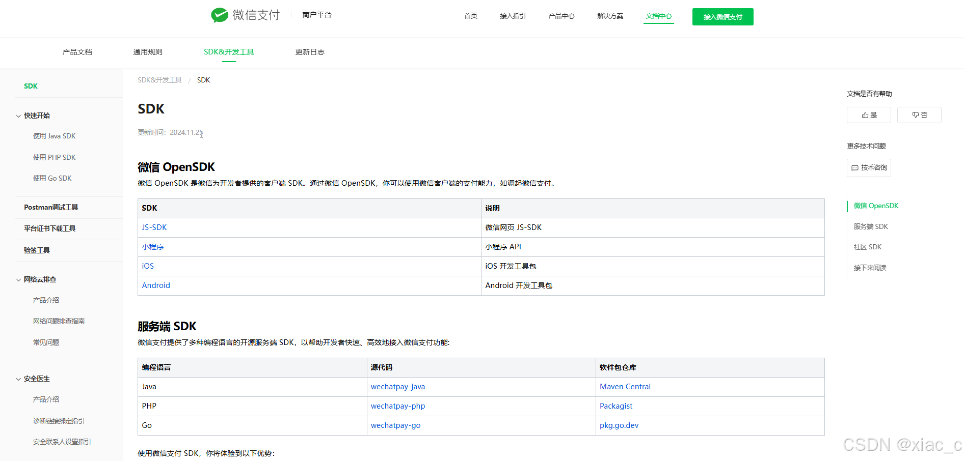Open 安全联系人设置指引 sidebar entry
The height and width of the screenshot is (461, 964).
[62, 442]
